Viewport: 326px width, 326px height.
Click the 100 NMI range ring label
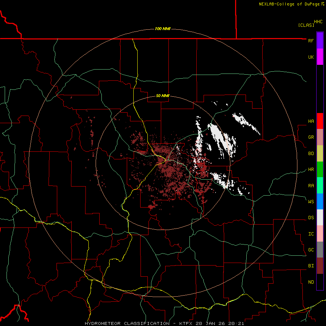163,29
